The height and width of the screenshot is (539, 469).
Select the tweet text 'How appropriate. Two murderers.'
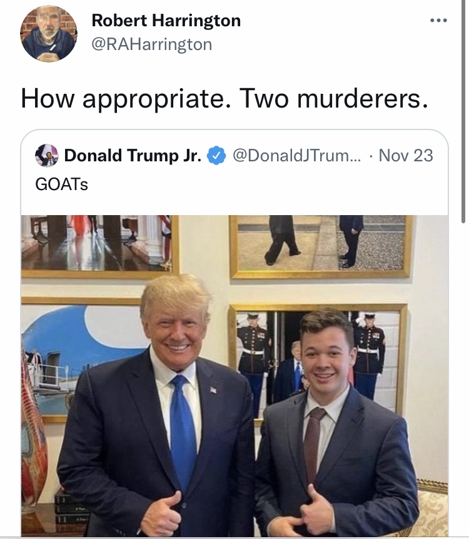[x=225, y=99]
